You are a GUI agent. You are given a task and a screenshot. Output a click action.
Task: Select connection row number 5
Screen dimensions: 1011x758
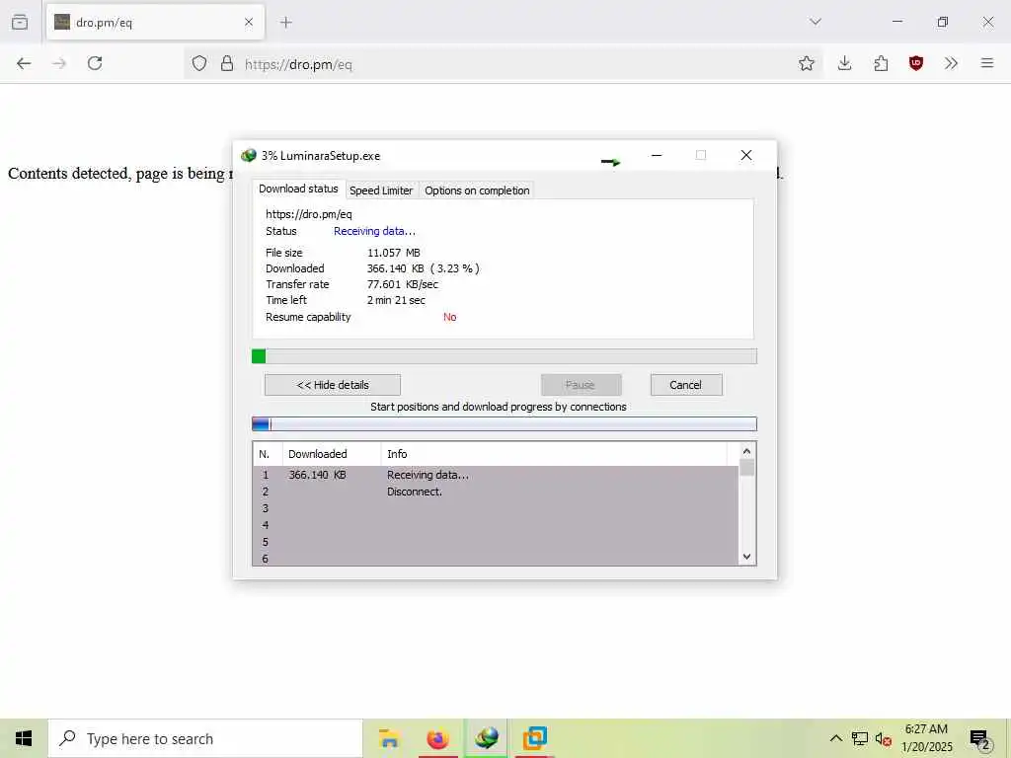[496, 542]
